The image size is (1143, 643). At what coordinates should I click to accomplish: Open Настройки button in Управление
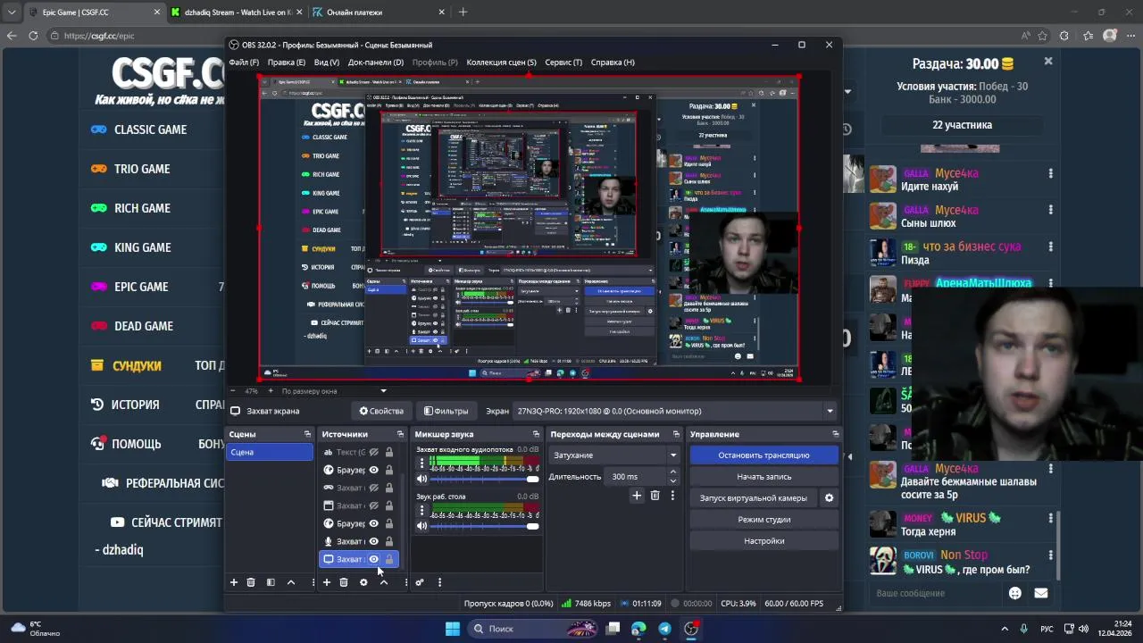pos(764,541)
